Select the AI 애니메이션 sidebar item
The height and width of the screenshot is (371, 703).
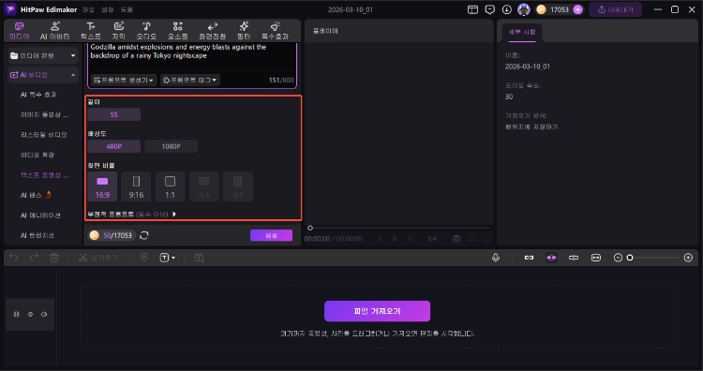pos(40,215)
